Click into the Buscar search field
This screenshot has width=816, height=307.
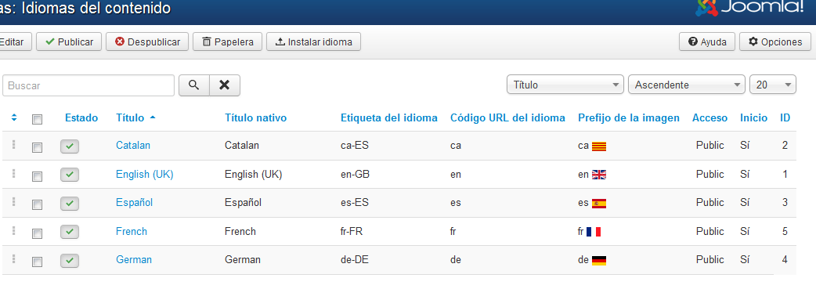(88, 85)
